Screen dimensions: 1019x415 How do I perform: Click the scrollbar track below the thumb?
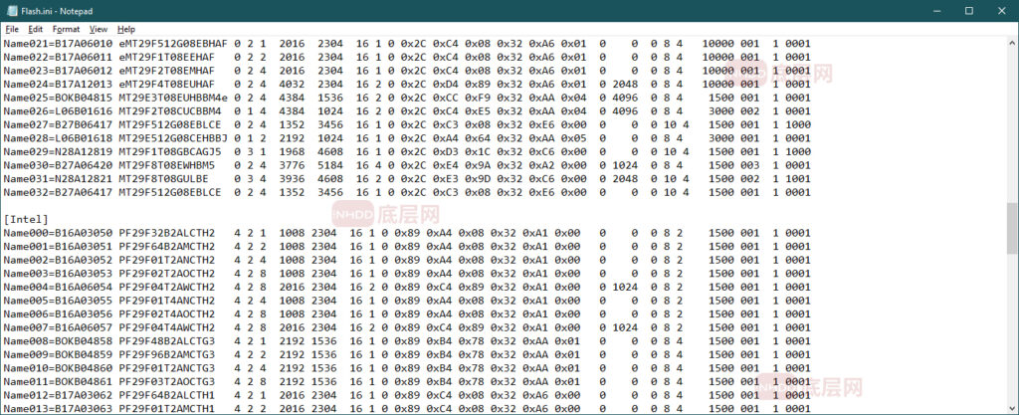1012,338
